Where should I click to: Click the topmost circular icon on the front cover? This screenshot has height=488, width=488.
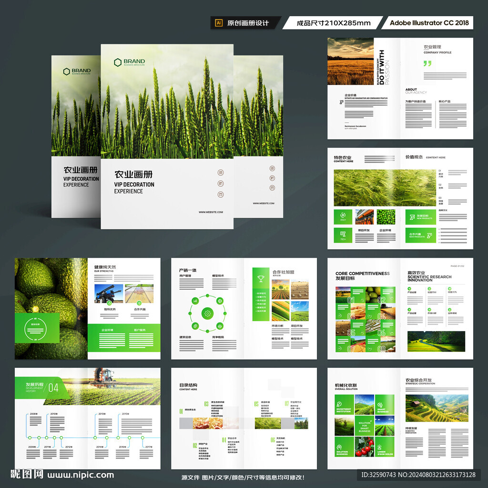click(x=221, y=173)
